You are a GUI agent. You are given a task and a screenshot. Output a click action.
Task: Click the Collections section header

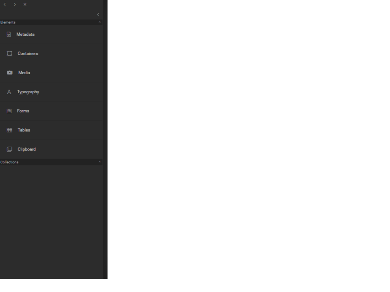(x=52, y=162)
